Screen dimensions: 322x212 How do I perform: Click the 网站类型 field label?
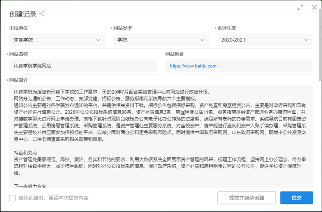pyautogui.click(x=123, y=28)
